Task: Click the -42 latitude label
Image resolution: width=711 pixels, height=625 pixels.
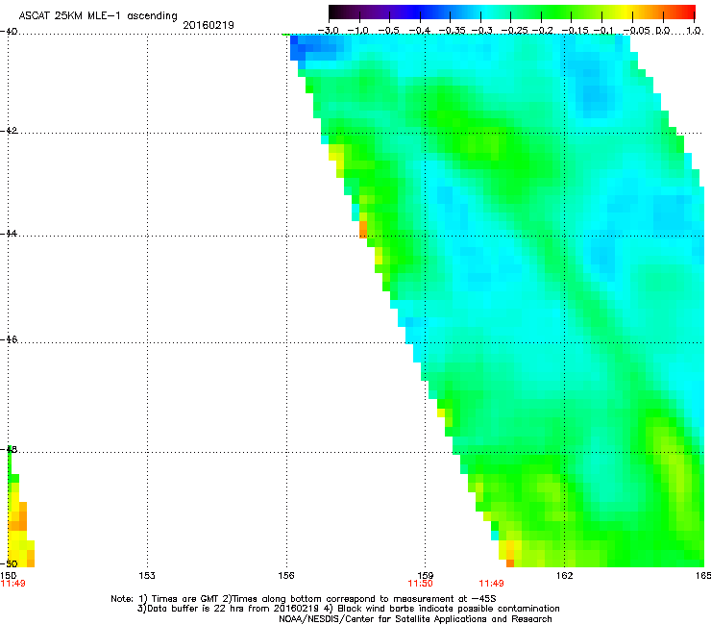Action: 9,131
